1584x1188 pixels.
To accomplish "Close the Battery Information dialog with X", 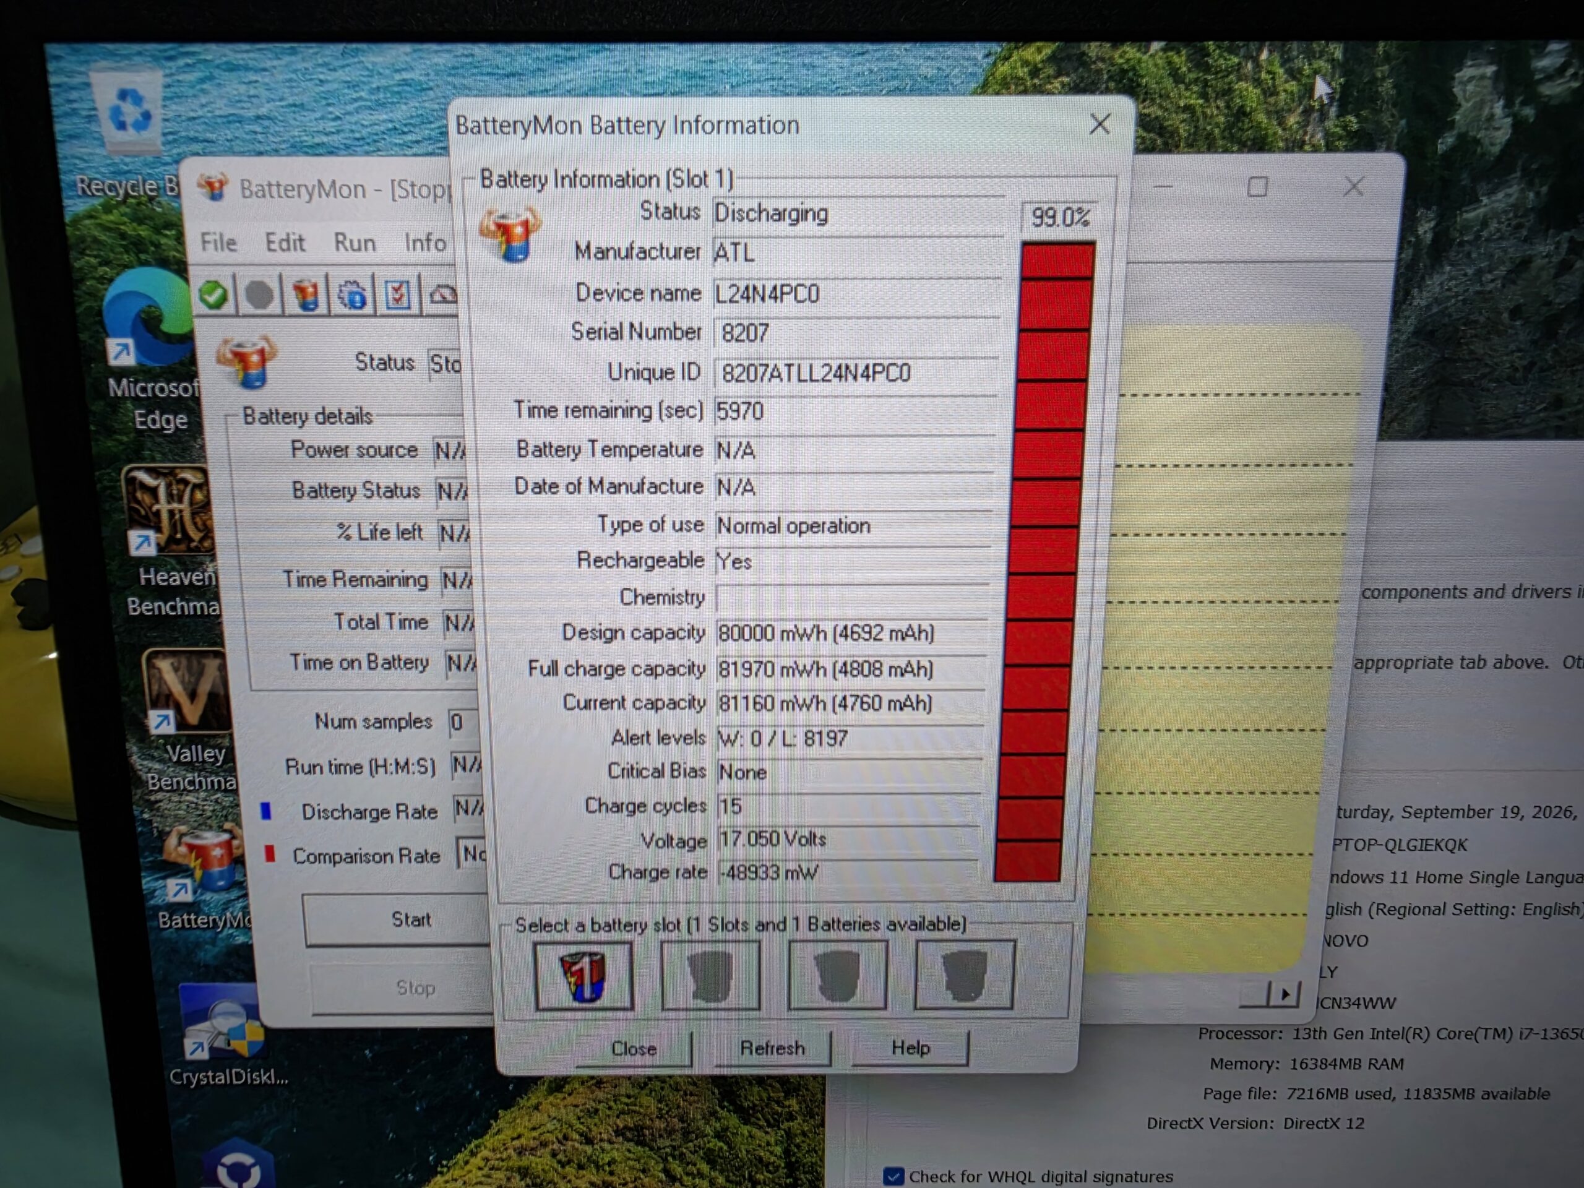I will 1100,124.
